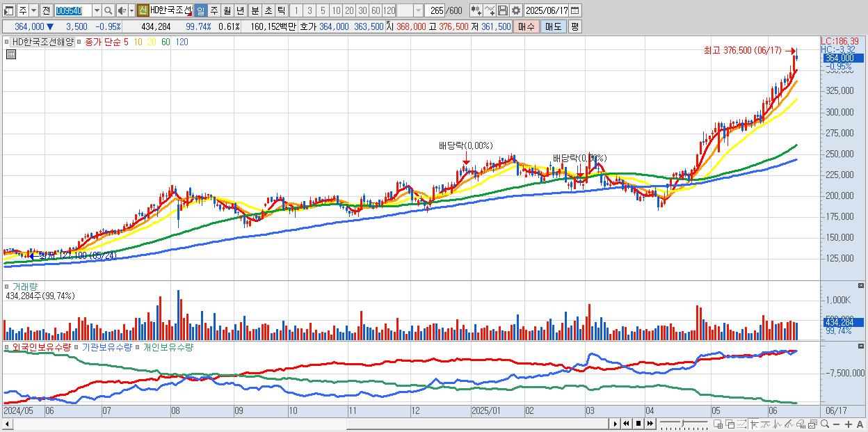The width and height of the screenshot is (868, 432).
Task: Click the 평 button
Action: pyautogui.click(x=574, y=26)
